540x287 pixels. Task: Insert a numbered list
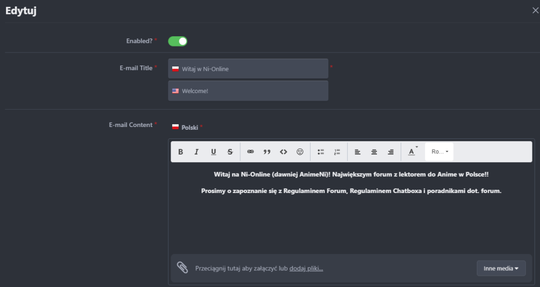337,152
